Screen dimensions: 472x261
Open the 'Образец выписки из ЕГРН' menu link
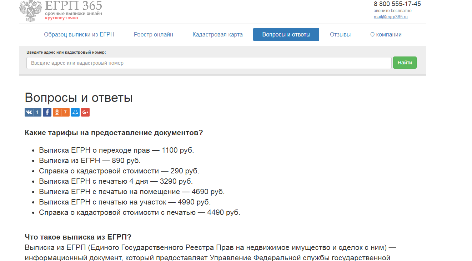(79, 35)
